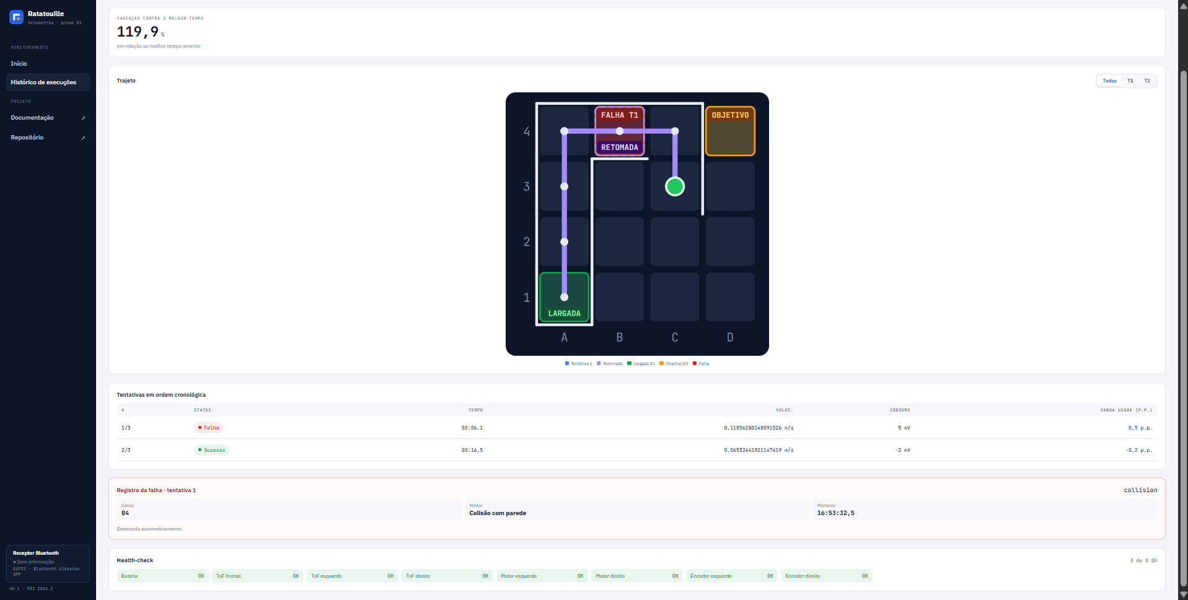Click the time 00:16,5 in the table
The width and height of the screenshot is (1188, 600).
pyautogui.click(x=472, y=450)
